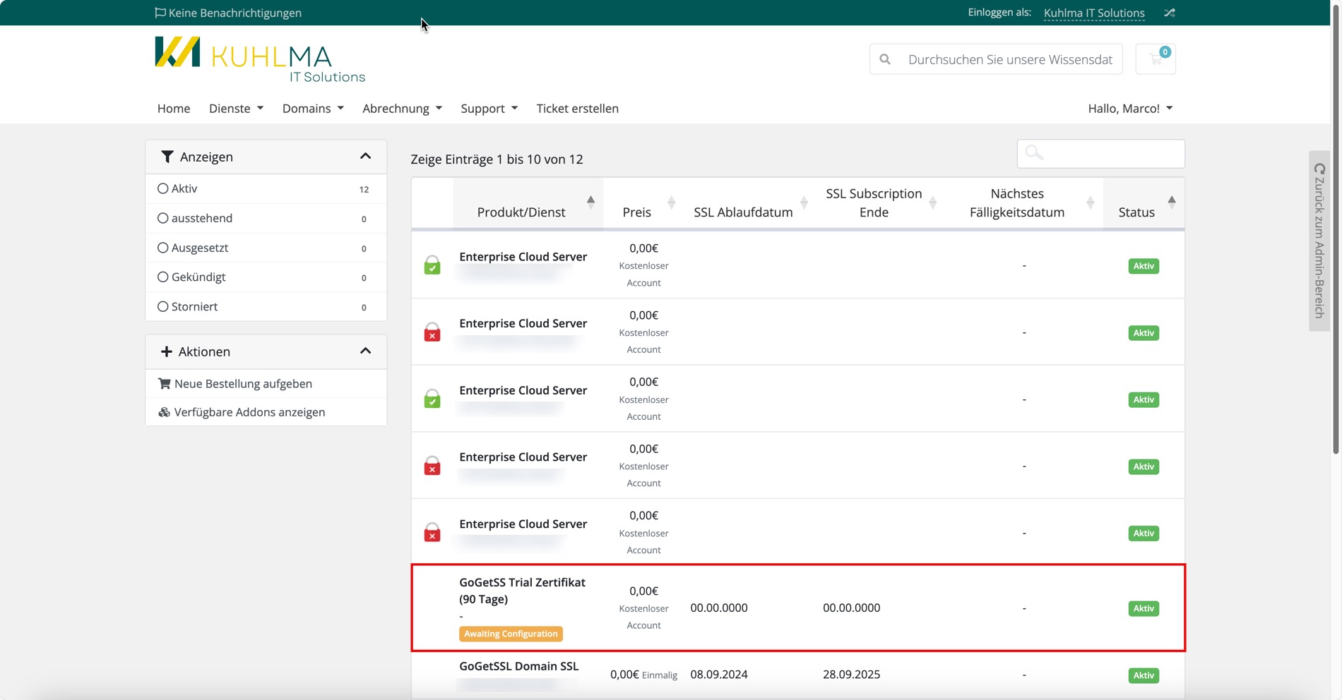Click red lock icon of fifth Enterprise Cloud Server
The width and height of the screenshot is (1342, 700).
[432, 532]
